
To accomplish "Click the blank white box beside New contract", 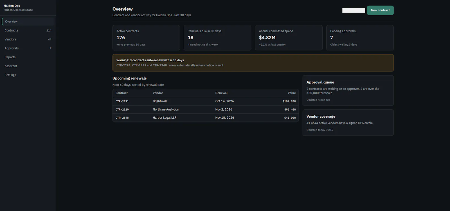I will [354, 10].
